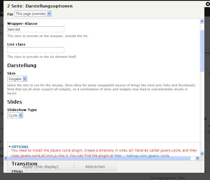Open the malsup.com jquery cycle link
The image size is (210, 180).
(142, 156)
